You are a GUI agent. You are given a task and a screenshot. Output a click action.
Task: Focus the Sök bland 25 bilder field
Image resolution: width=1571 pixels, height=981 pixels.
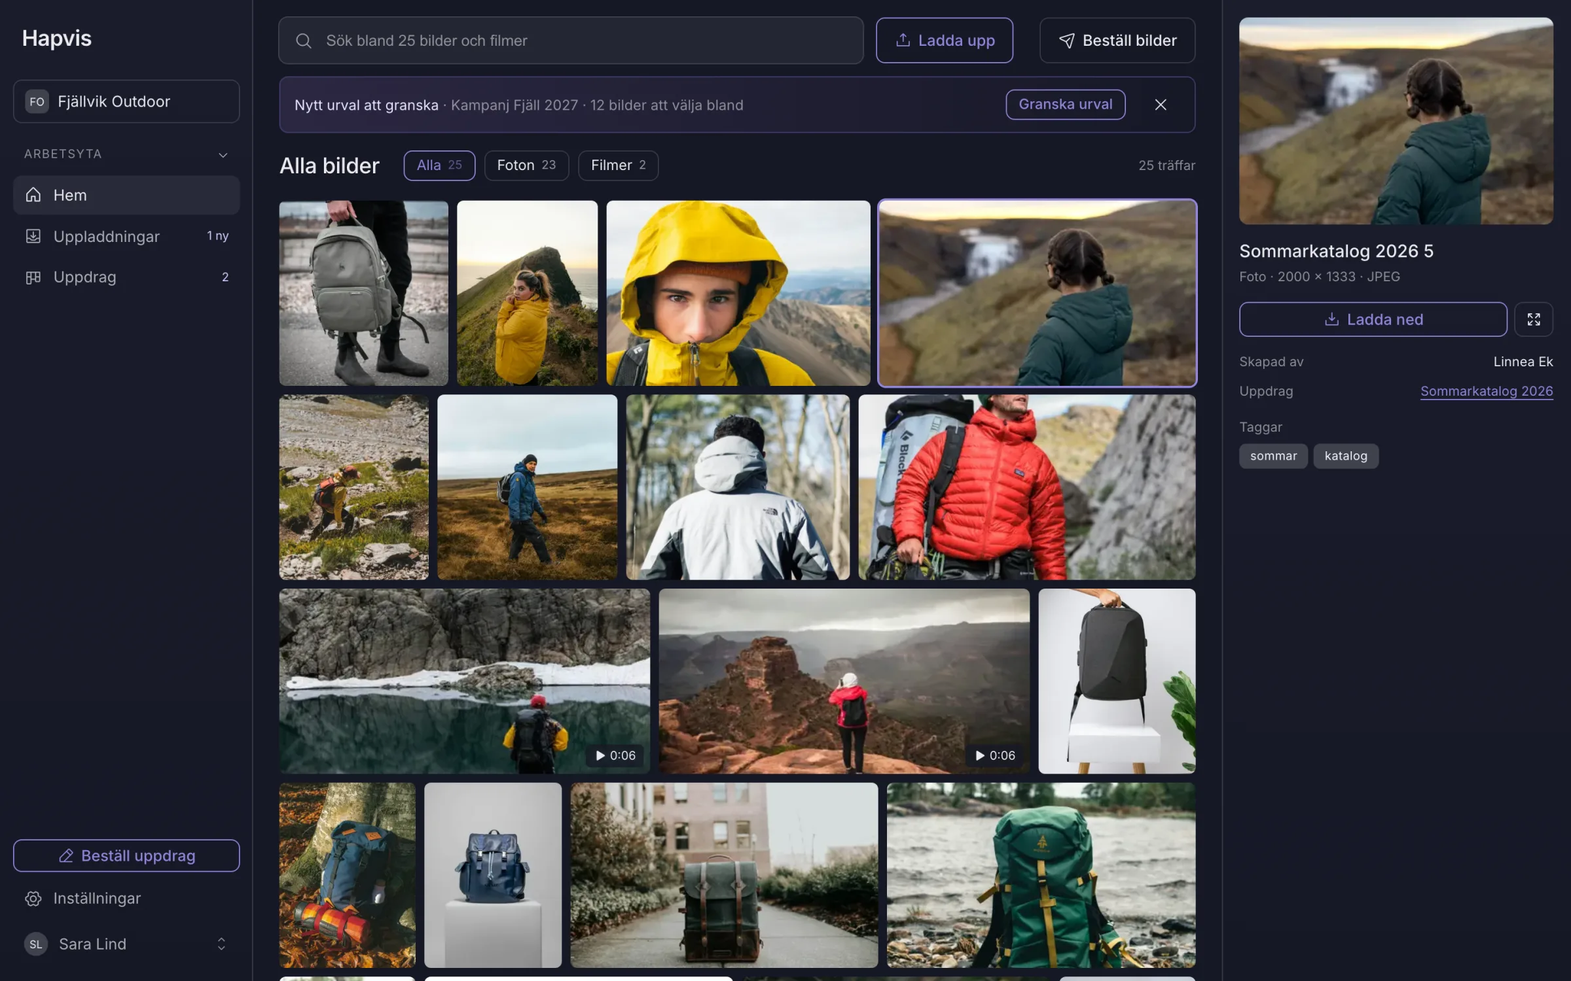[571, 41]
